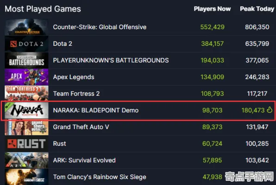Viewport: 276px width, 185px height.
Task: Open Counter-Strike: Global Offensive title link
Action: (x=100, y=27)
